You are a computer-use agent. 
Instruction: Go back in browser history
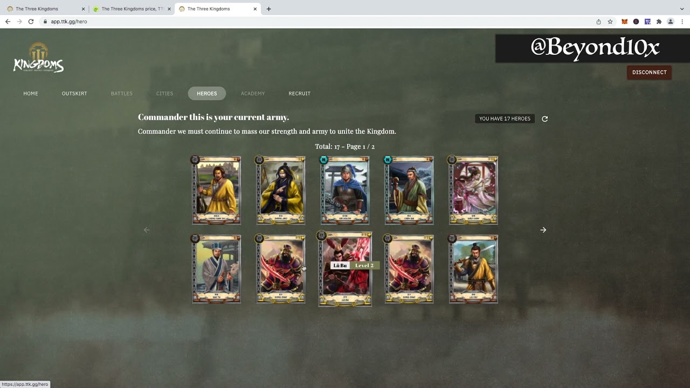tap(8, 22)
